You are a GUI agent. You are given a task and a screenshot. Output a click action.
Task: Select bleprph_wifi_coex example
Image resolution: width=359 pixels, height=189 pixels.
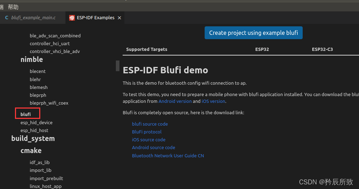point(49,103)
